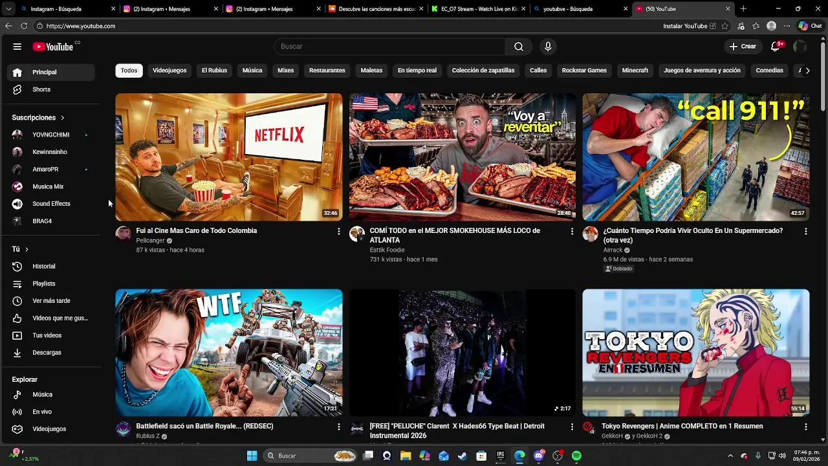The image size is (828, 466).
Task: Select the En tiempo real chip
Action: pos(417,71)
